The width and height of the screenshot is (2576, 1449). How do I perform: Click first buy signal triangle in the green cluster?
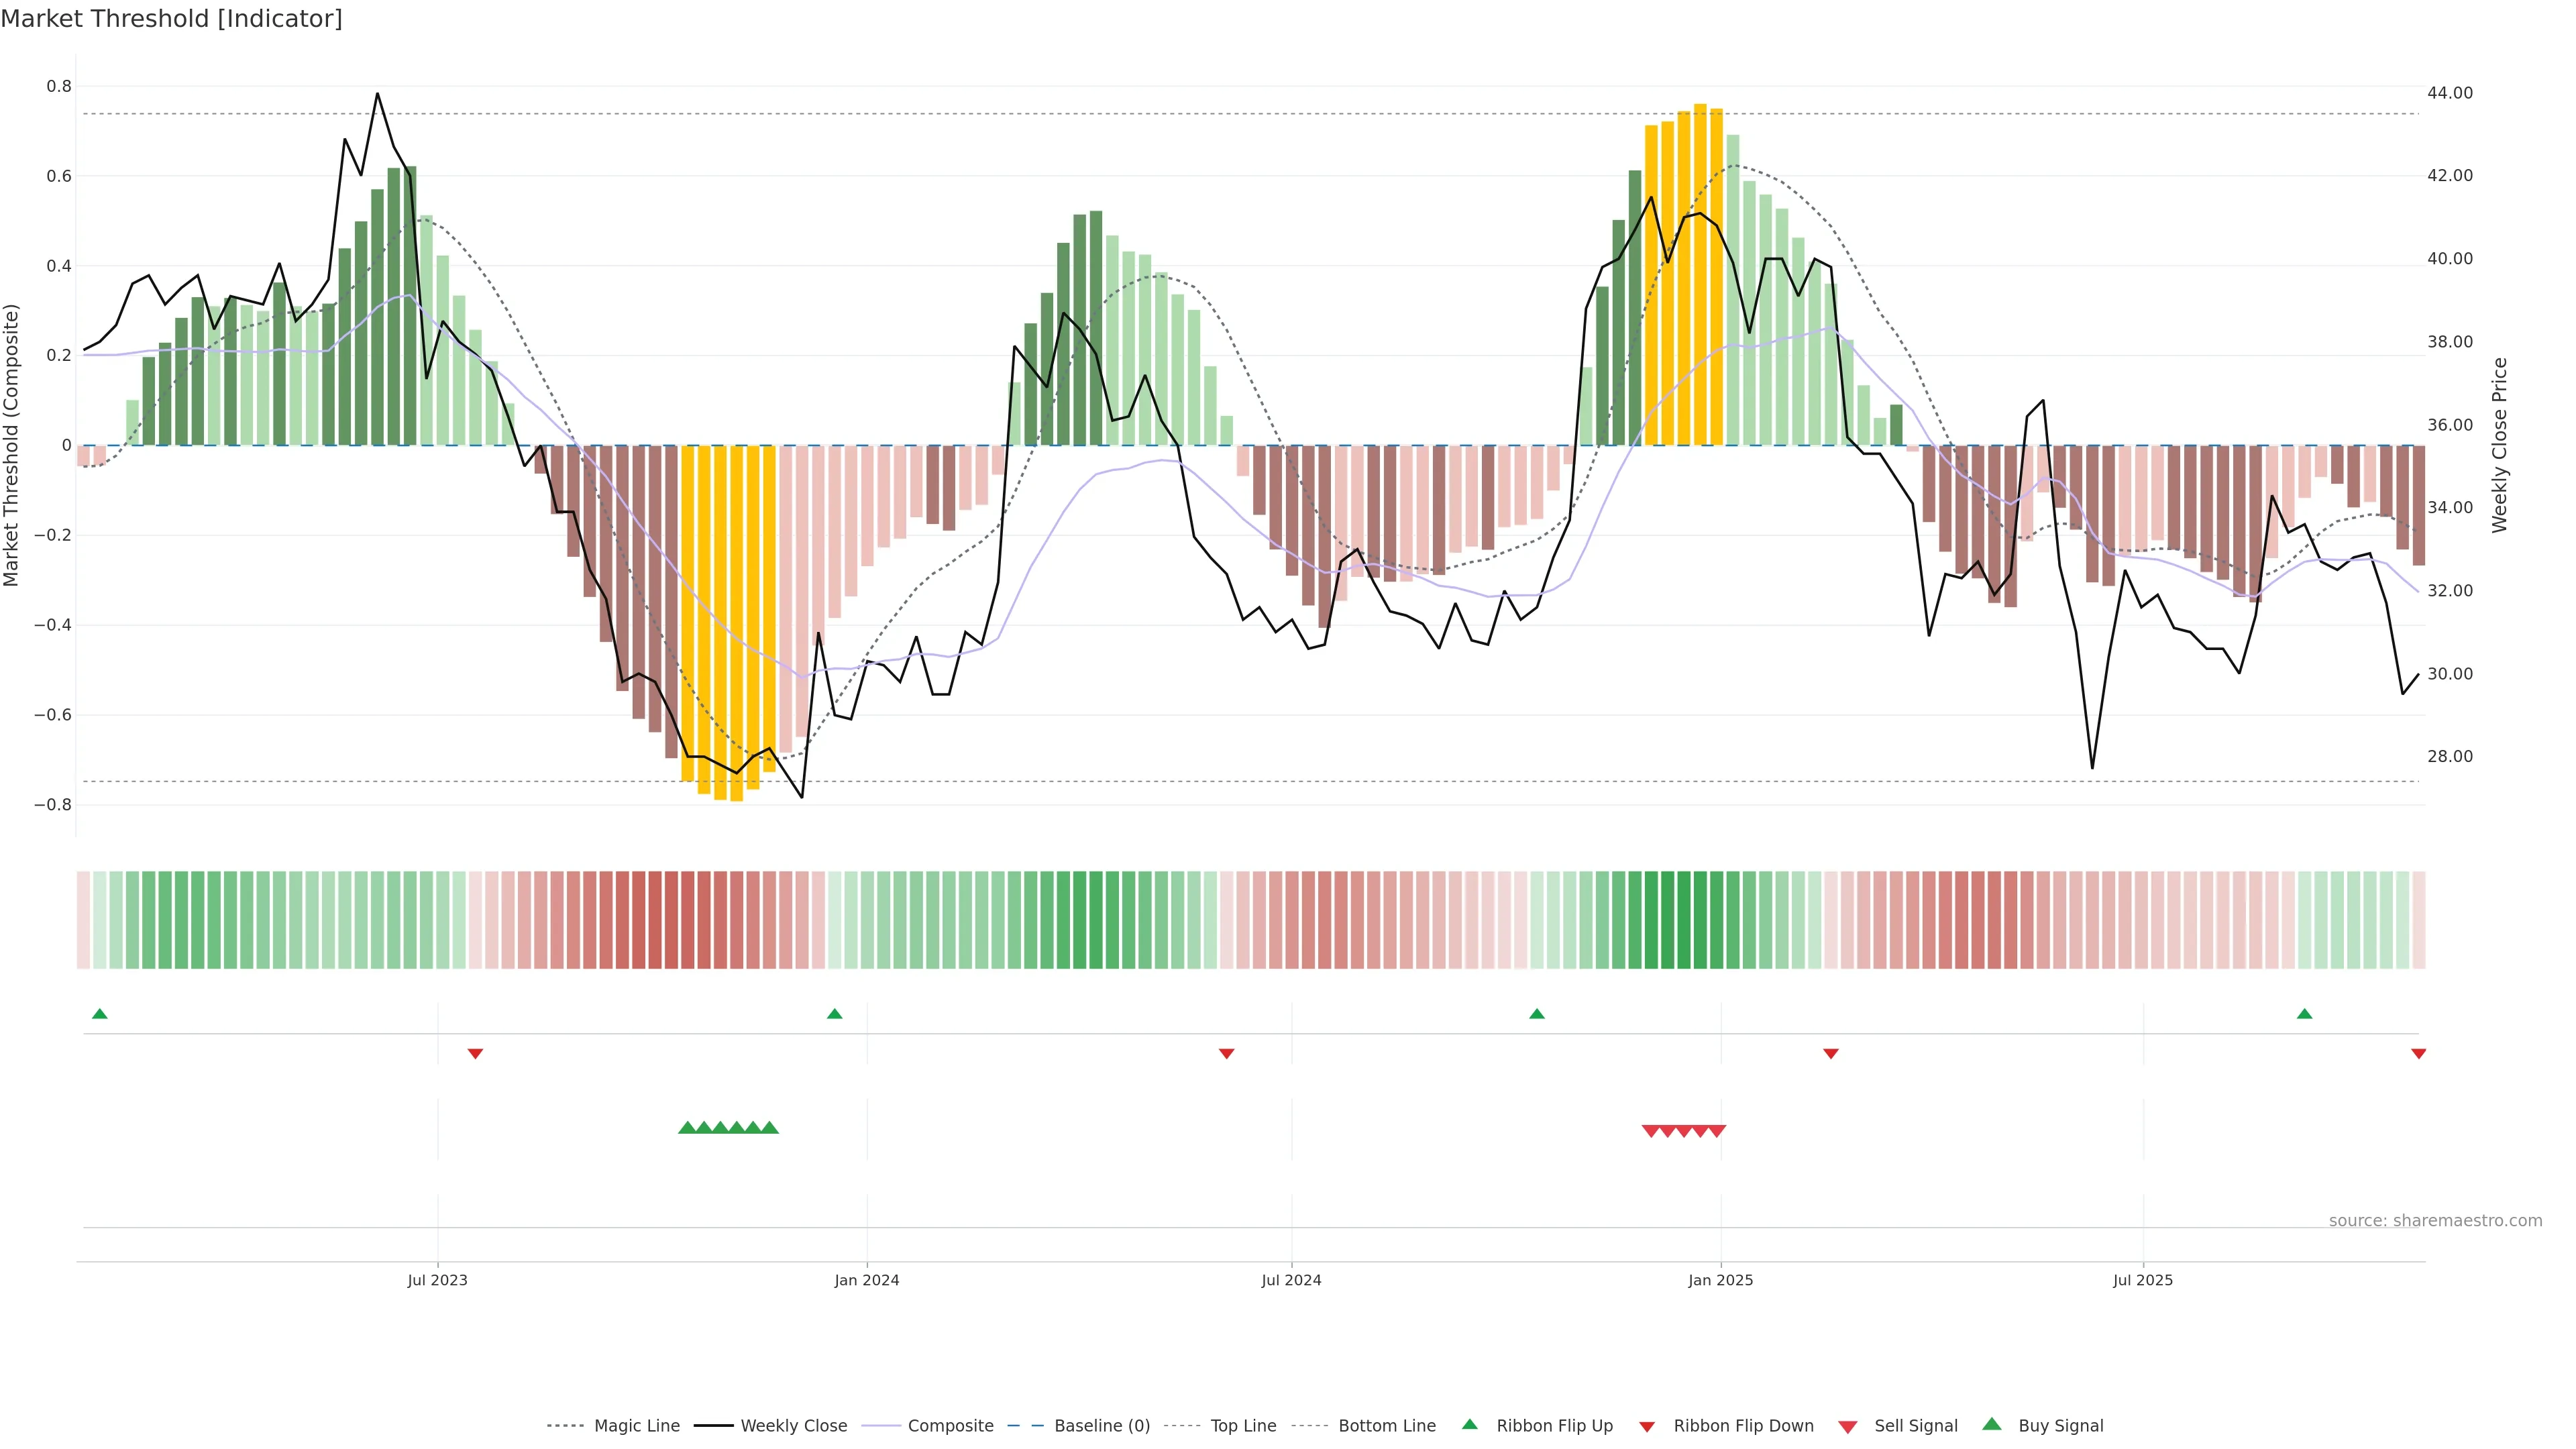(x=687, y=1128)
